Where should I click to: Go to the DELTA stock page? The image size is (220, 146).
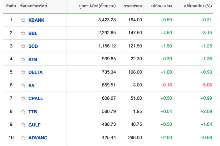coord(36,72)
